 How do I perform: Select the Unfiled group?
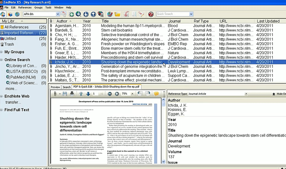click(23, 39)
